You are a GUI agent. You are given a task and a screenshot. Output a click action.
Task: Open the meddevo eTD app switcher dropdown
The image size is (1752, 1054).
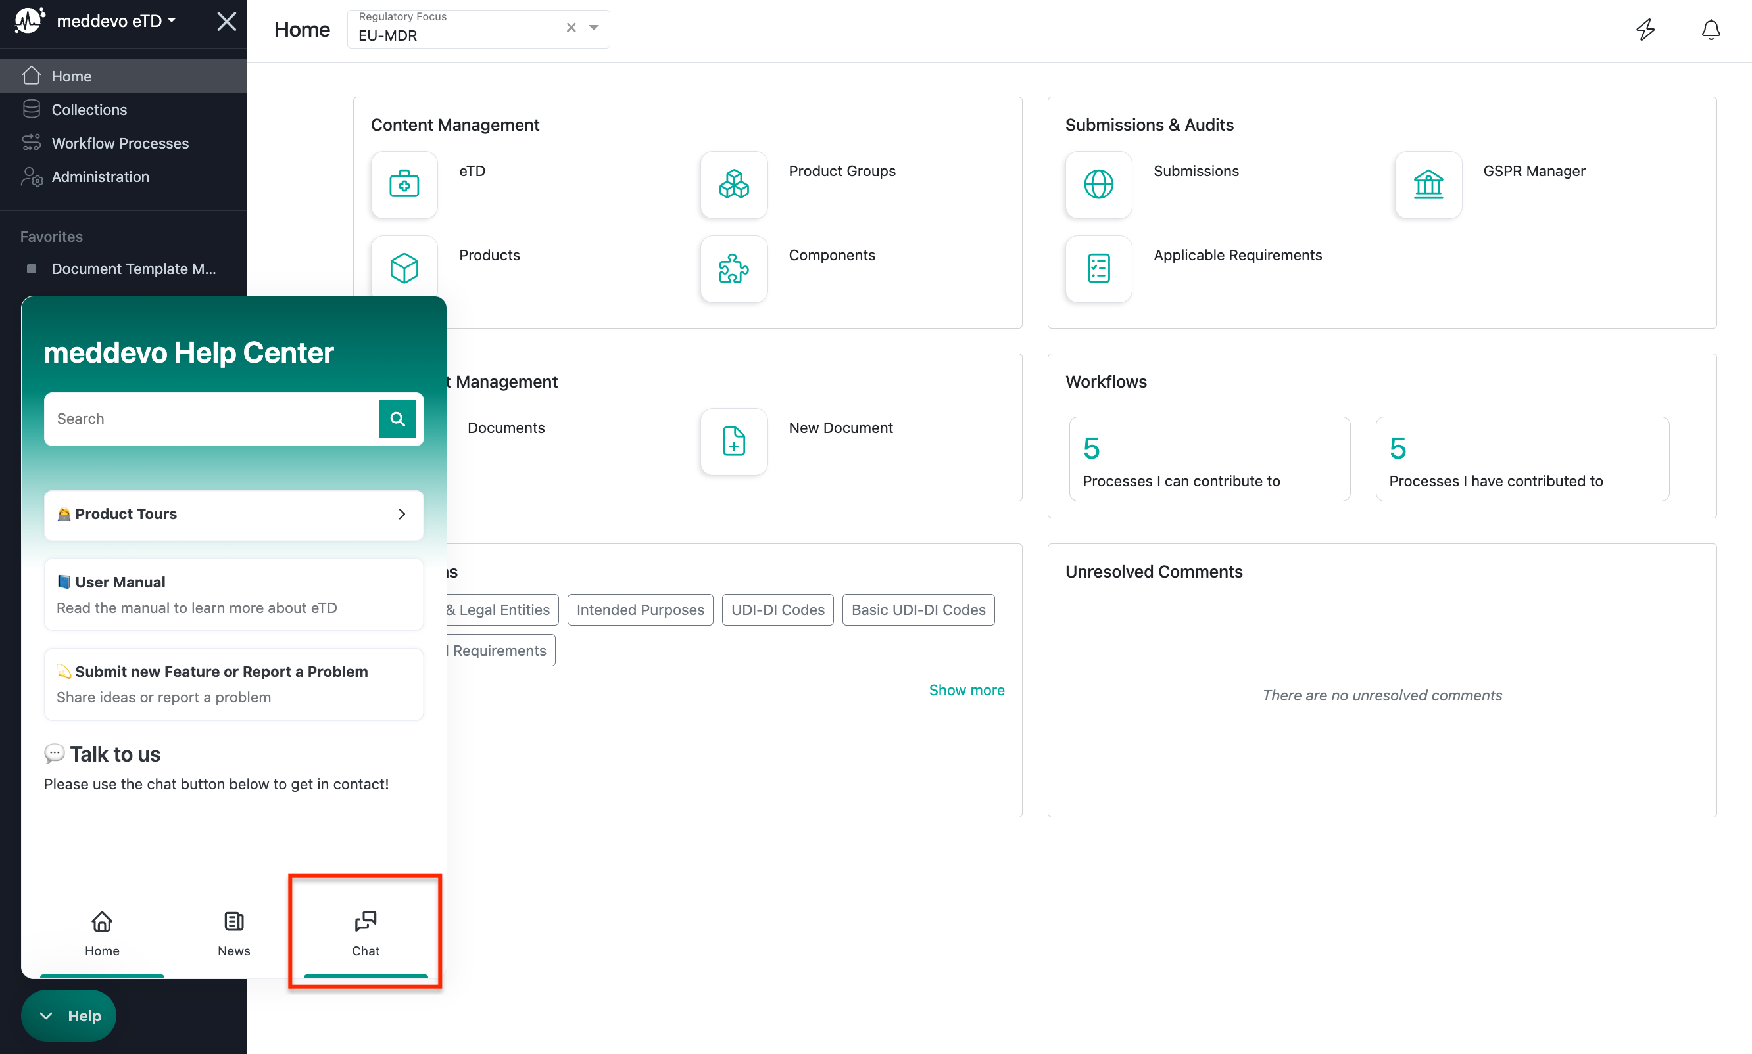point(116,20)
